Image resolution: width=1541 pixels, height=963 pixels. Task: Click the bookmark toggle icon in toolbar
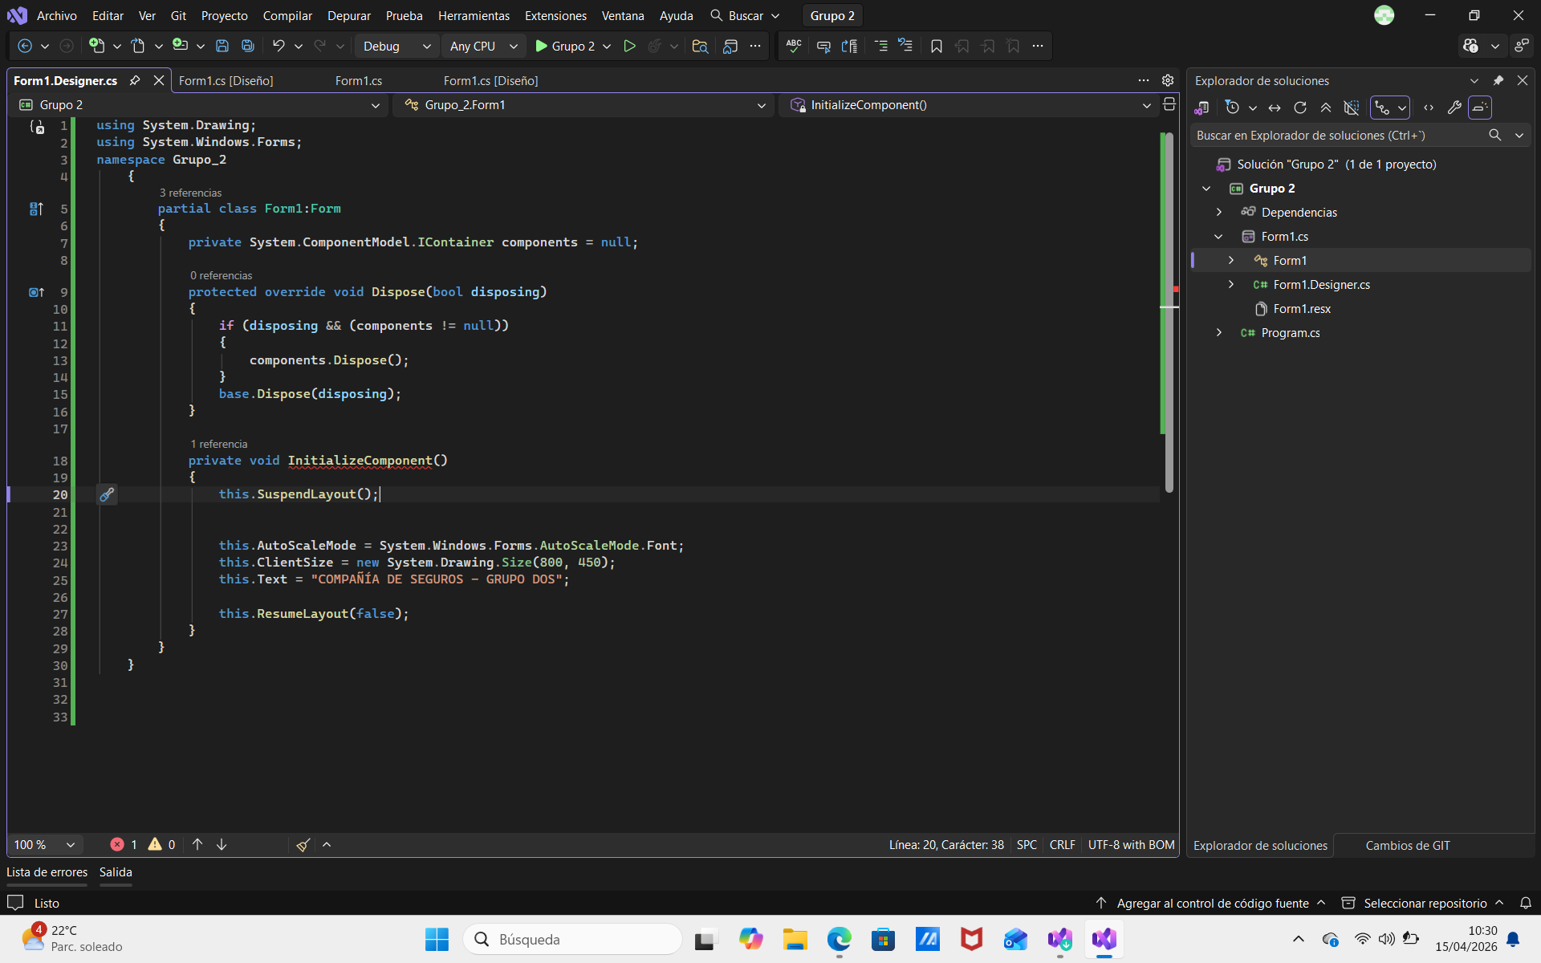click(936, 47)
